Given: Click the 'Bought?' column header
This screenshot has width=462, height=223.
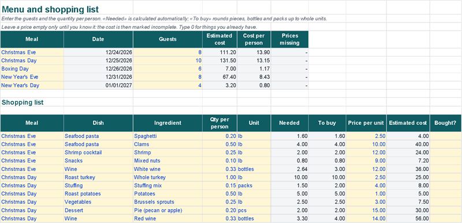Looking at the screenshot, I should [446, 123].
